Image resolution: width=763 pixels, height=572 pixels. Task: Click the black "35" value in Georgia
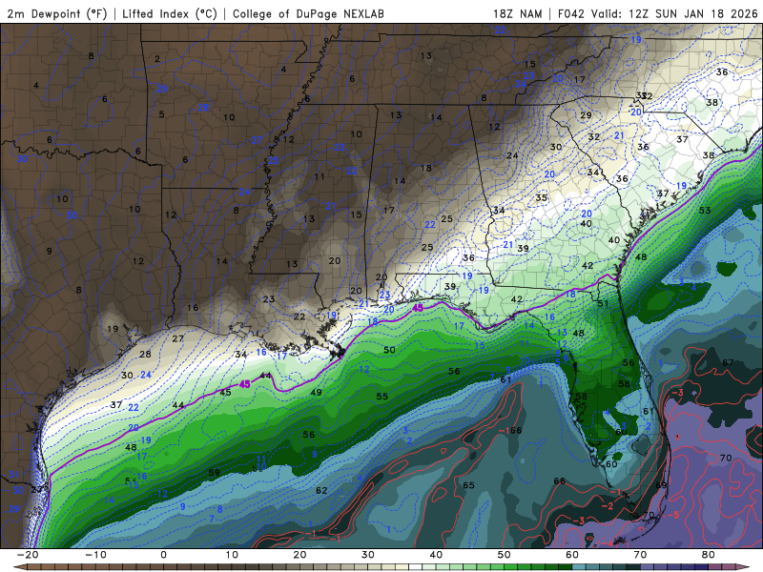click(541, 198)
